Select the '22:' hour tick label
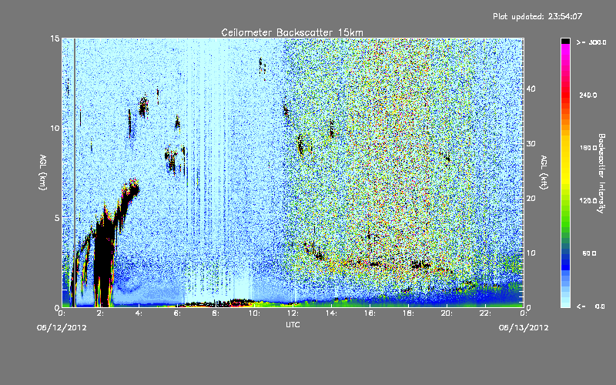 tap(485, 313)
